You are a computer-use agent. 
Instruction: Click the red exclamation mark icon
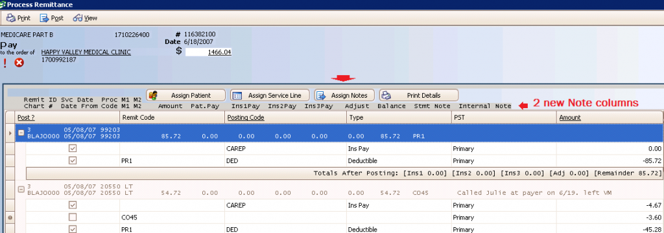point(5,63)
